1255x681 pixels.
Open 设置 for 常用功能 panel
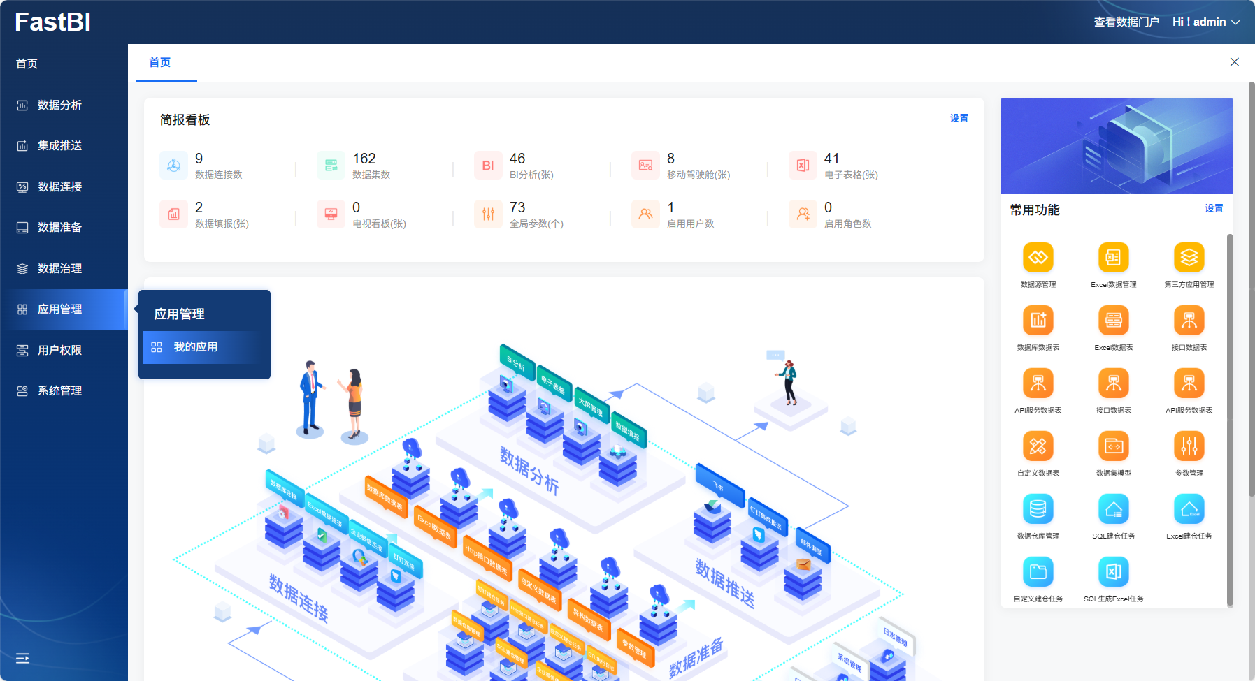click(1214, 209)
